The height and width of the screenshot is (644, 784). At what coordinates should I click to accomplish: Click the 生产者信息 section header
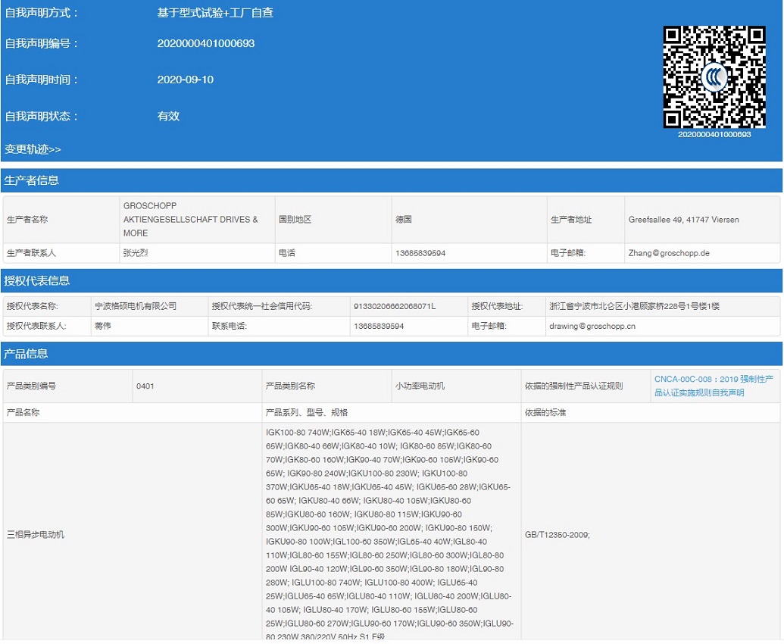pyautogui.click(x=392, y=180)
